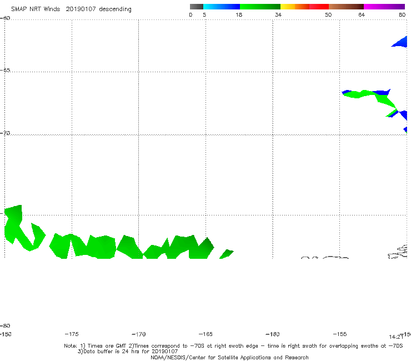The width and height of the screenshot is (411, 361).
Task: Select the green segment of the color bar
Action: tap(260, 7)
